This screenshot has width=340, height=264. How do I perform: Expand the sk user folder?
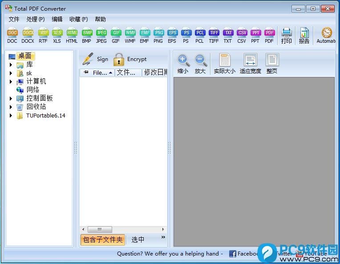11,73
